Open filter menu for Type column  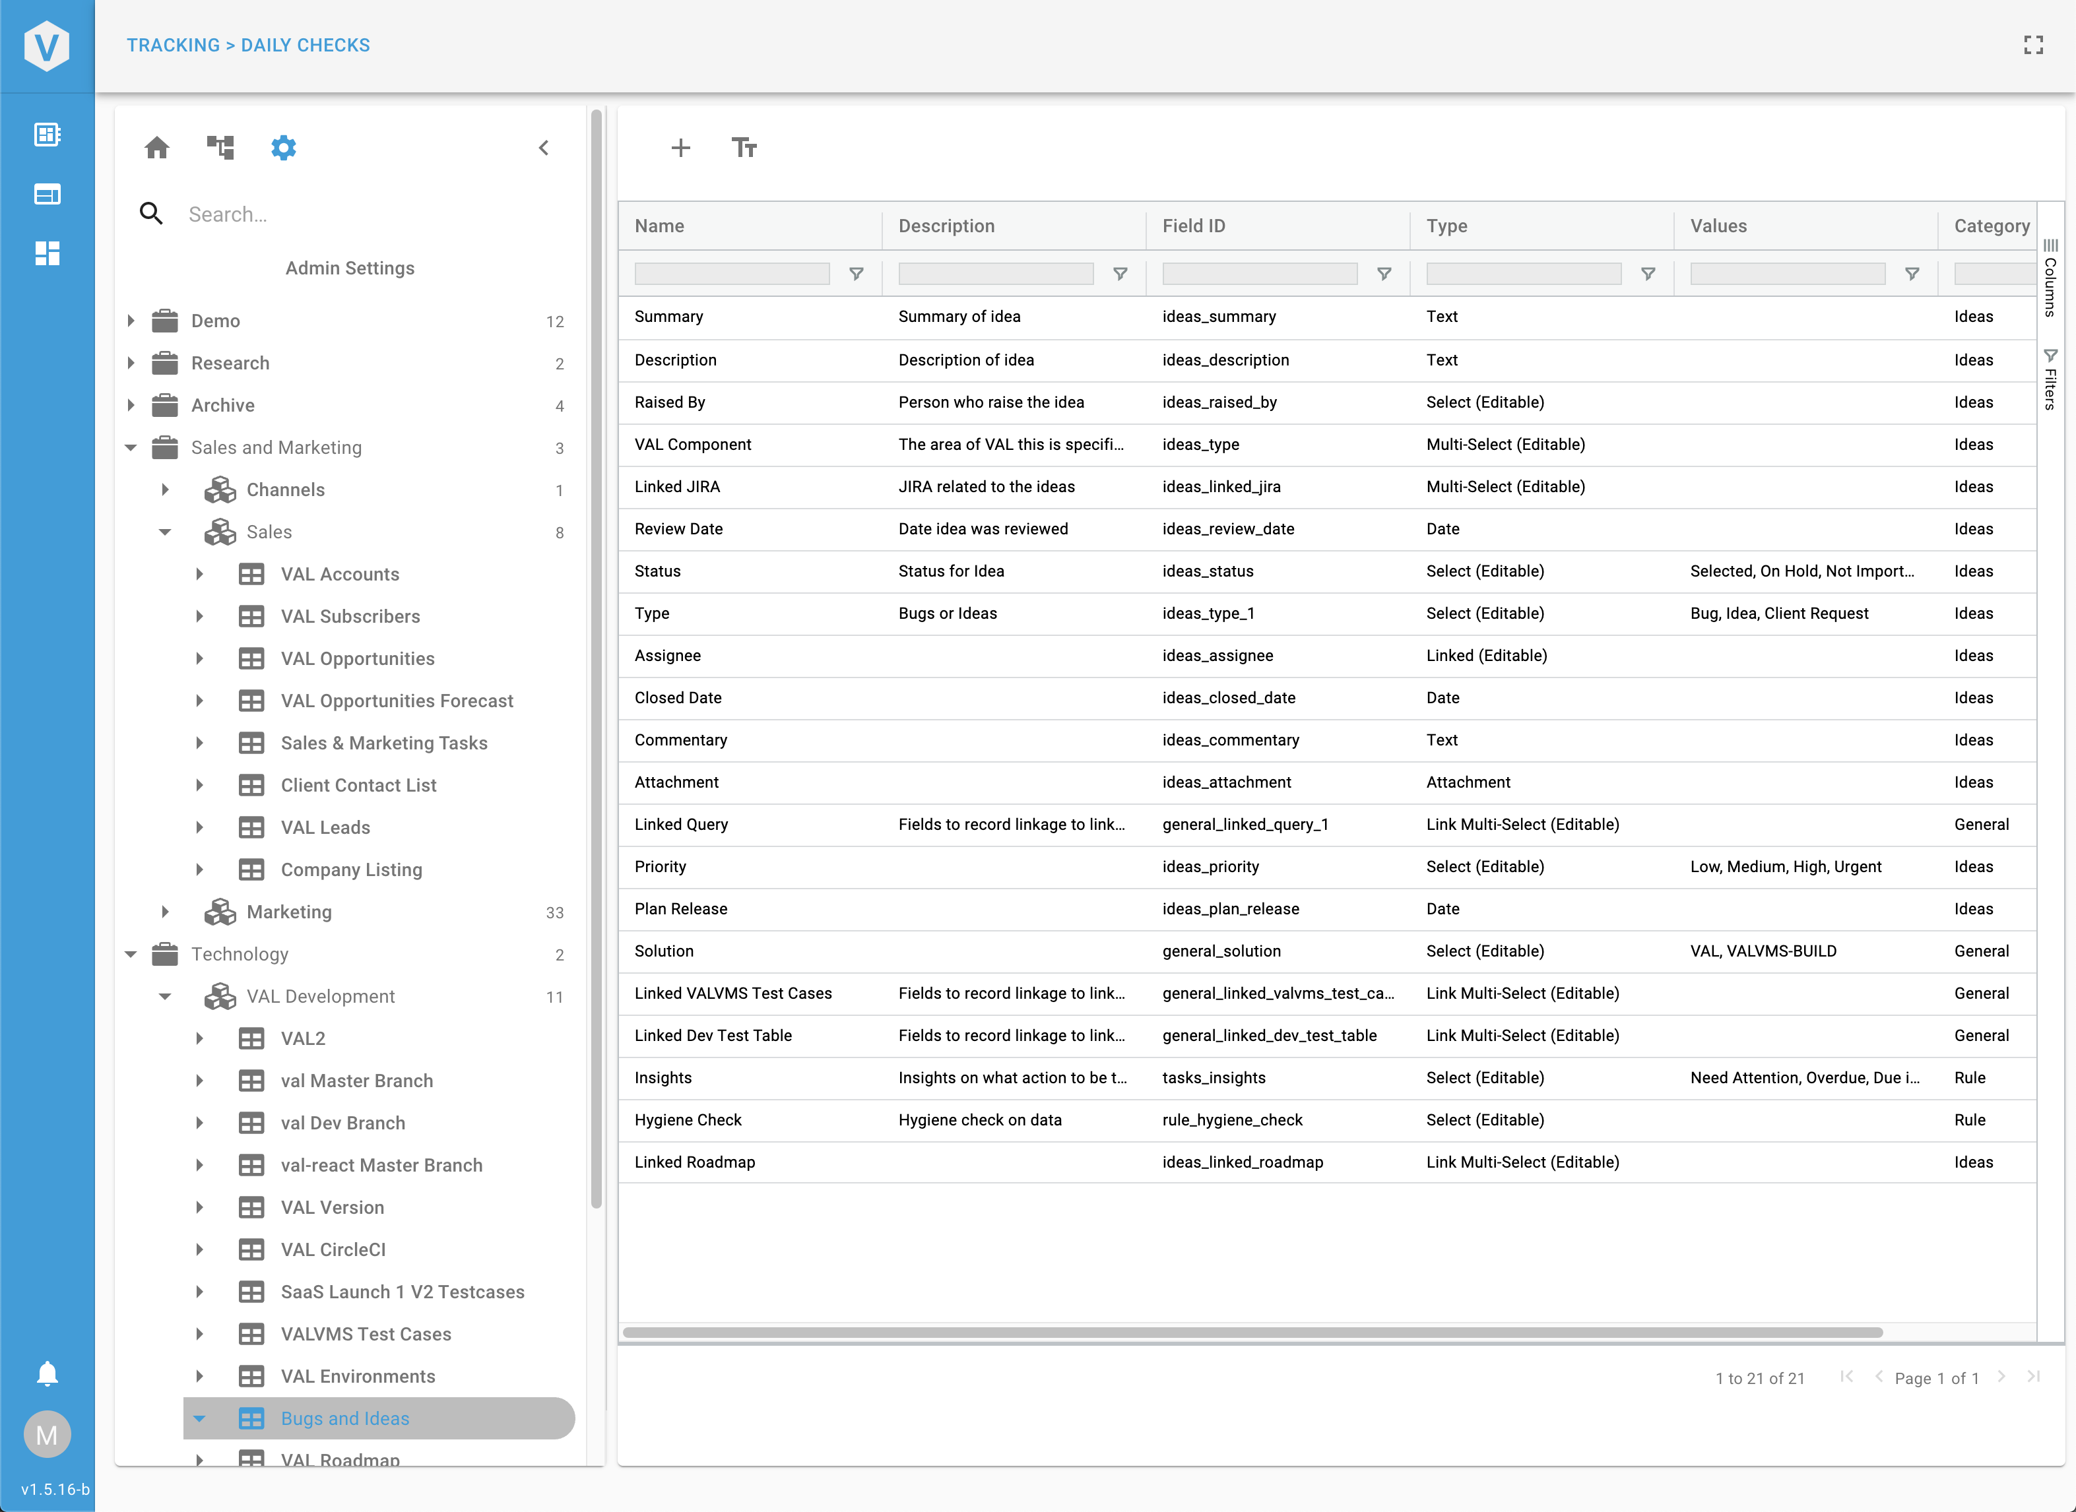click(x=1648, y=274)
